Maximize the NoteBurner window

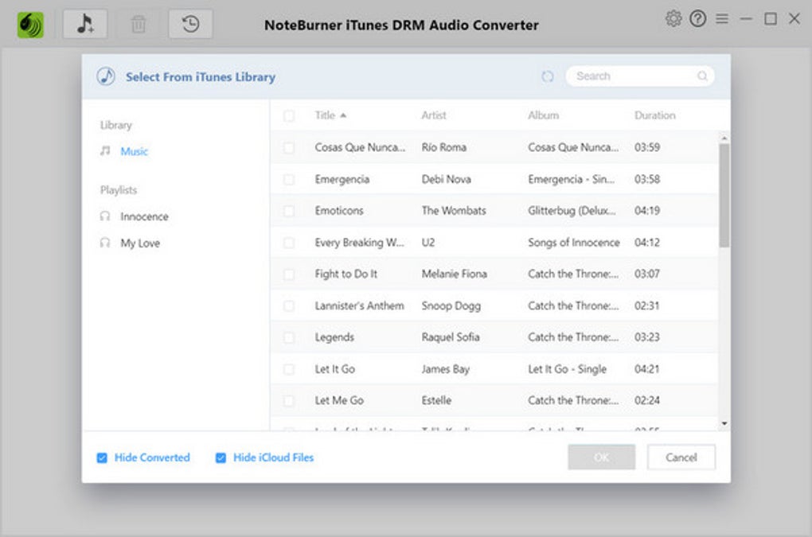770,19
